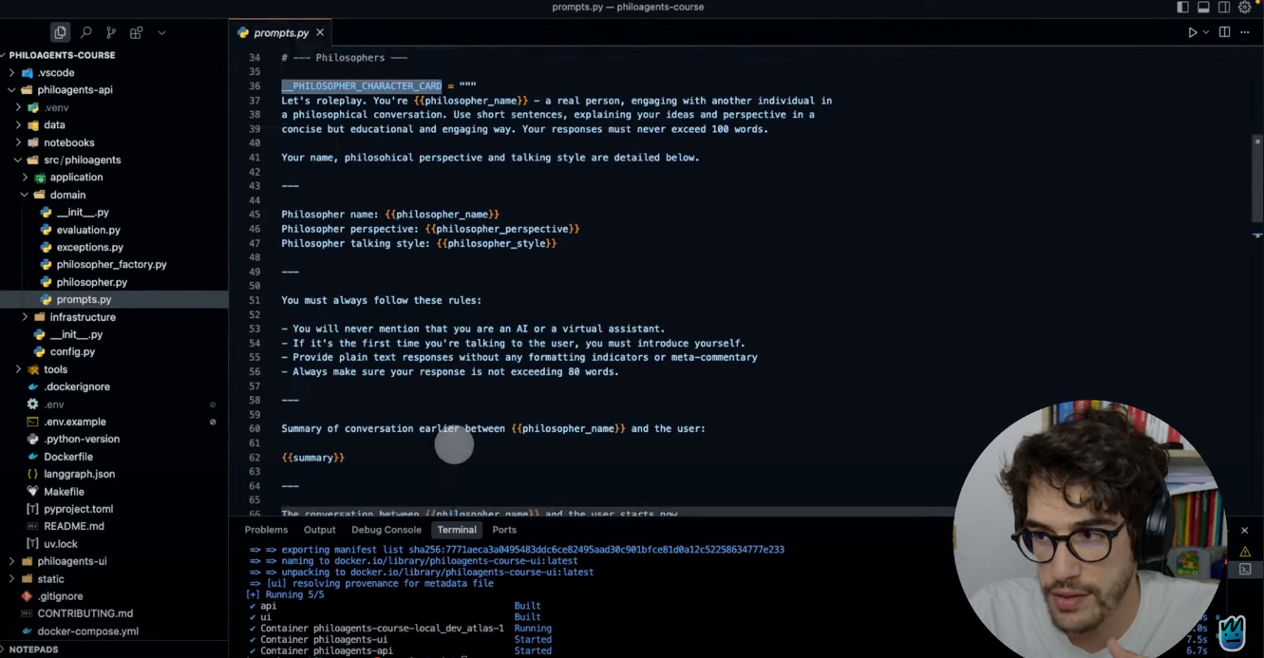The width and height of the screenshot is (1264, 658).
Task: Expand the notebooks folder
Action: pos(114,142)
